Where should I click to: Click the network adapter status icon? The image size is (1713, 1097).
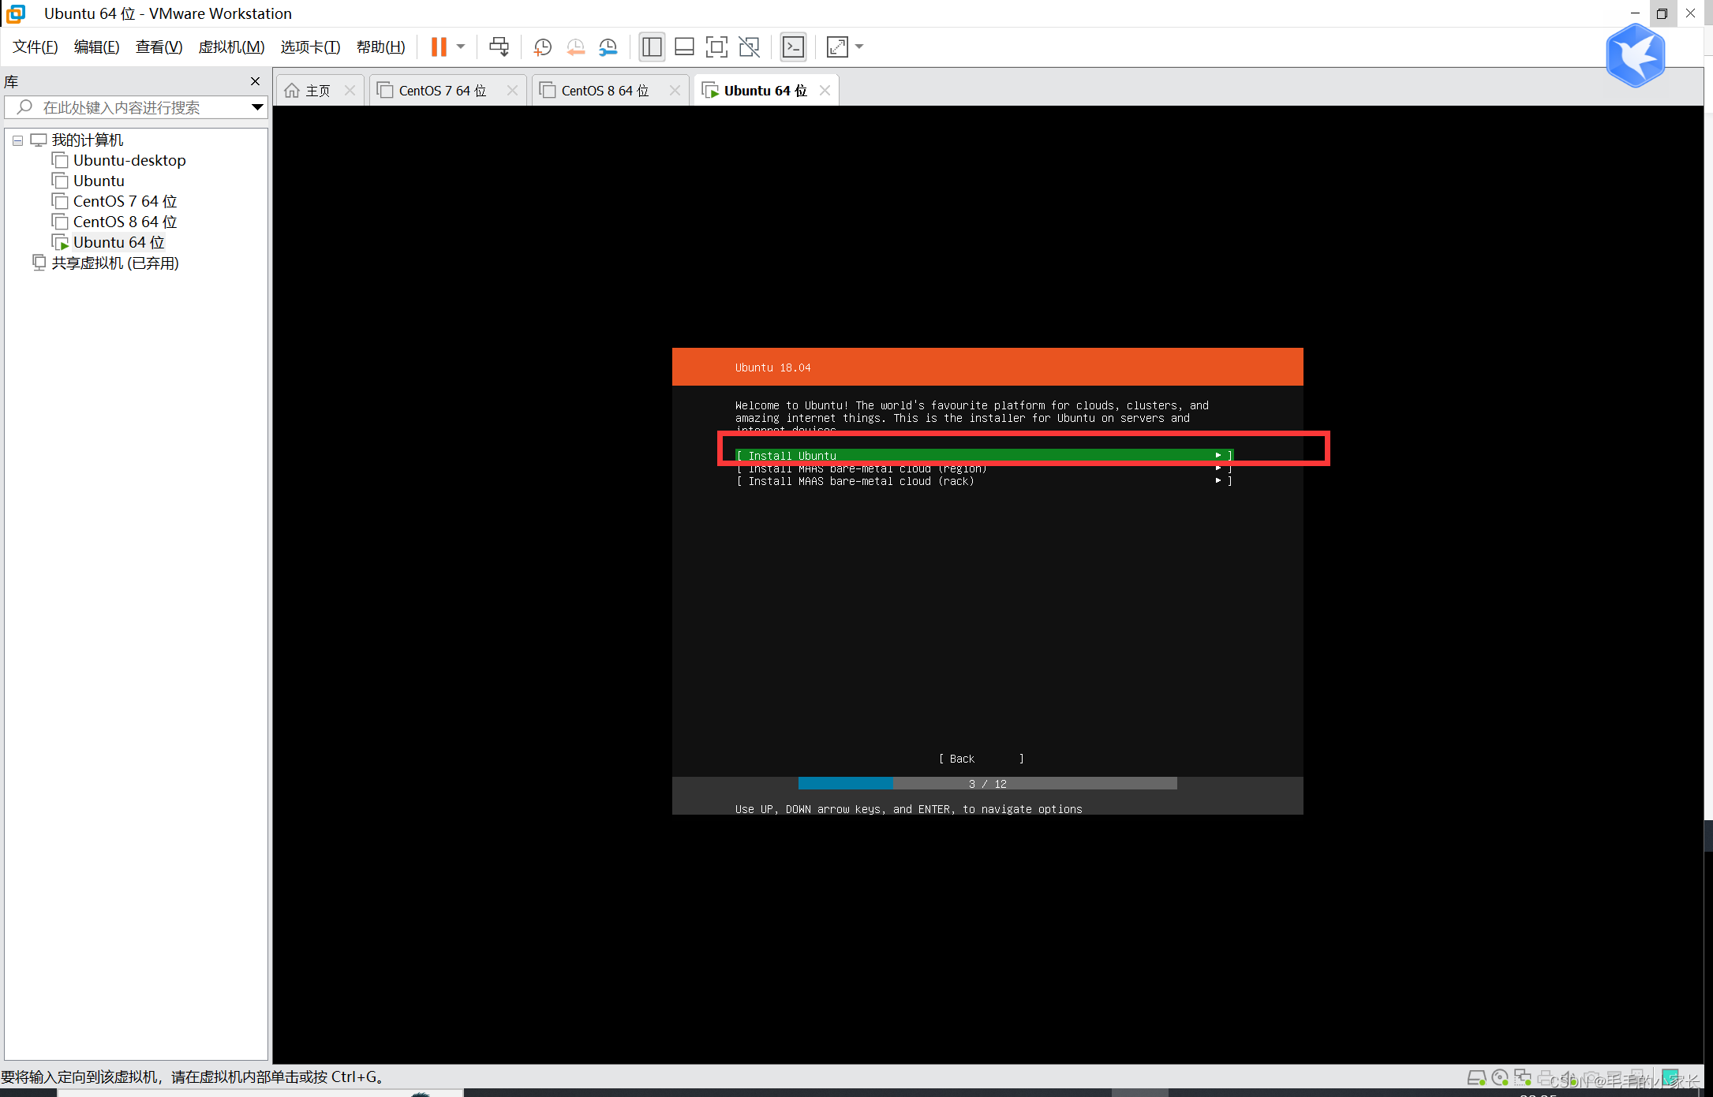pos(1523,1077)
